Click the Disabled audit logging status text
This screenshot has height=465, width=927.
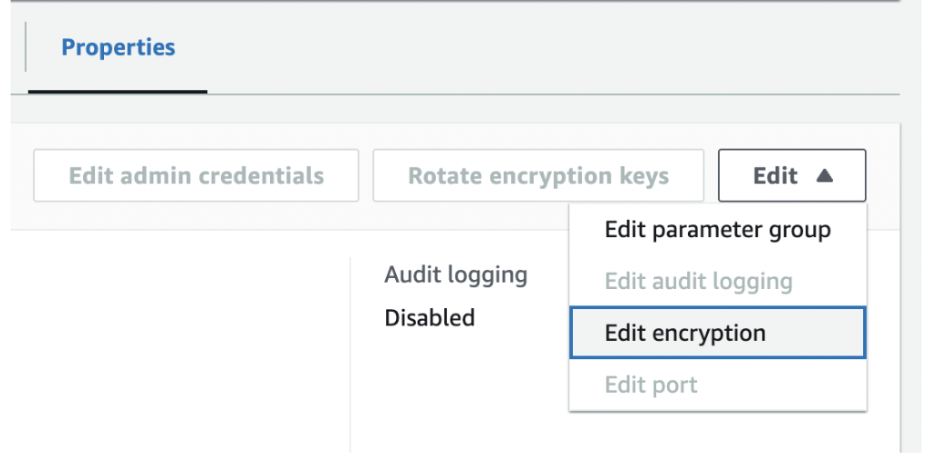click(x=430, y=318)
